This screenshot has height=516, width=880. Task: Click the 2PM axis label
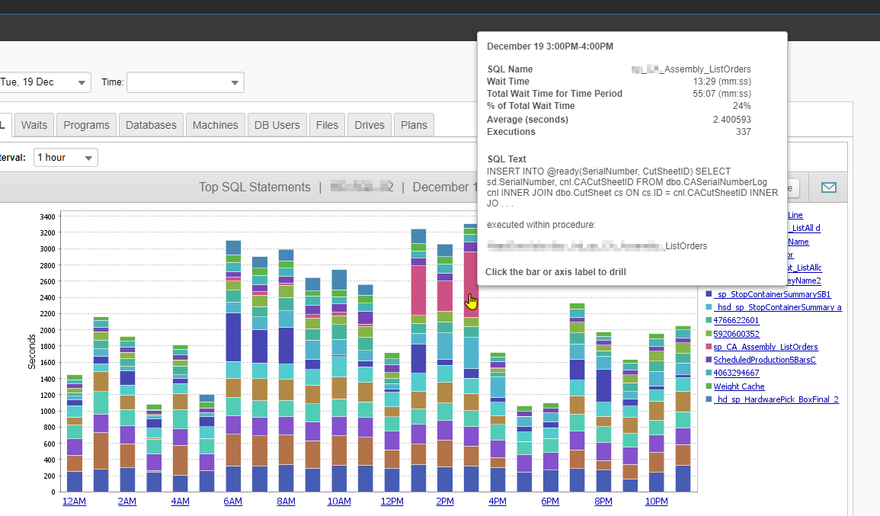(x=444, y=502)
